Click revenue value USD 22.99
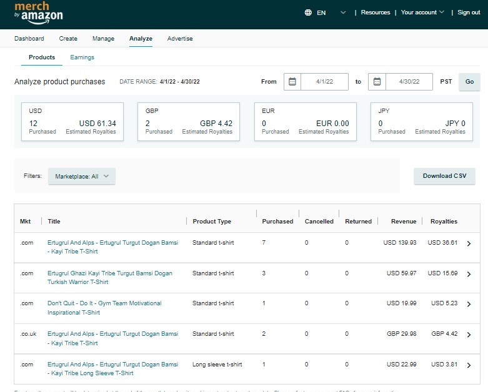This screenshot has height=392, width=488. coord(402,365)
